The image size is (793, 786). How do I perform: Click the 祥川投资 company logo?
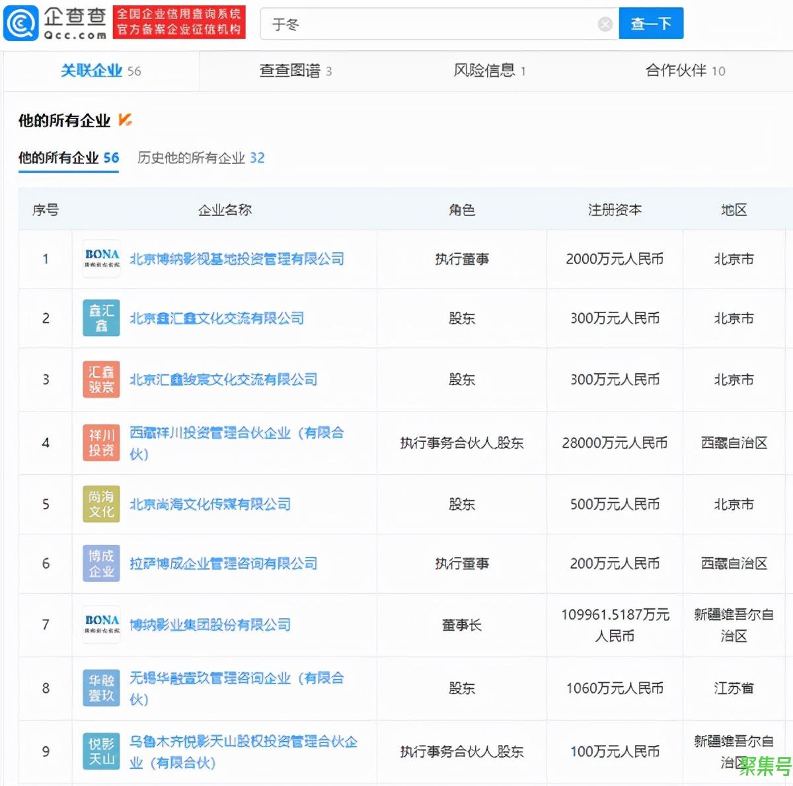102,443
